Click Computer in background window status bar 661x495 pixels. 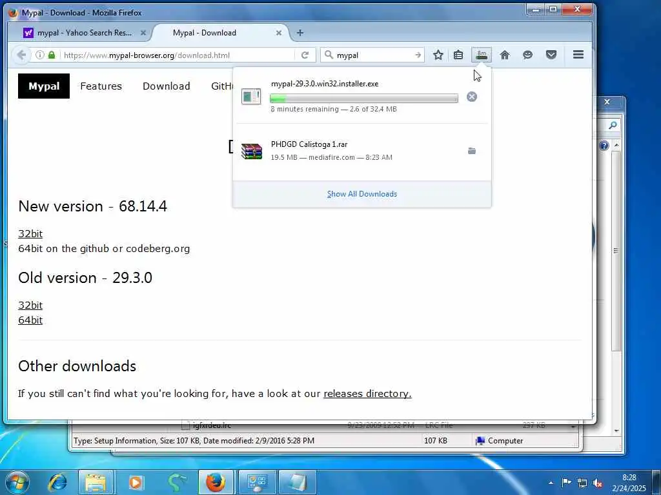point(500,441)
